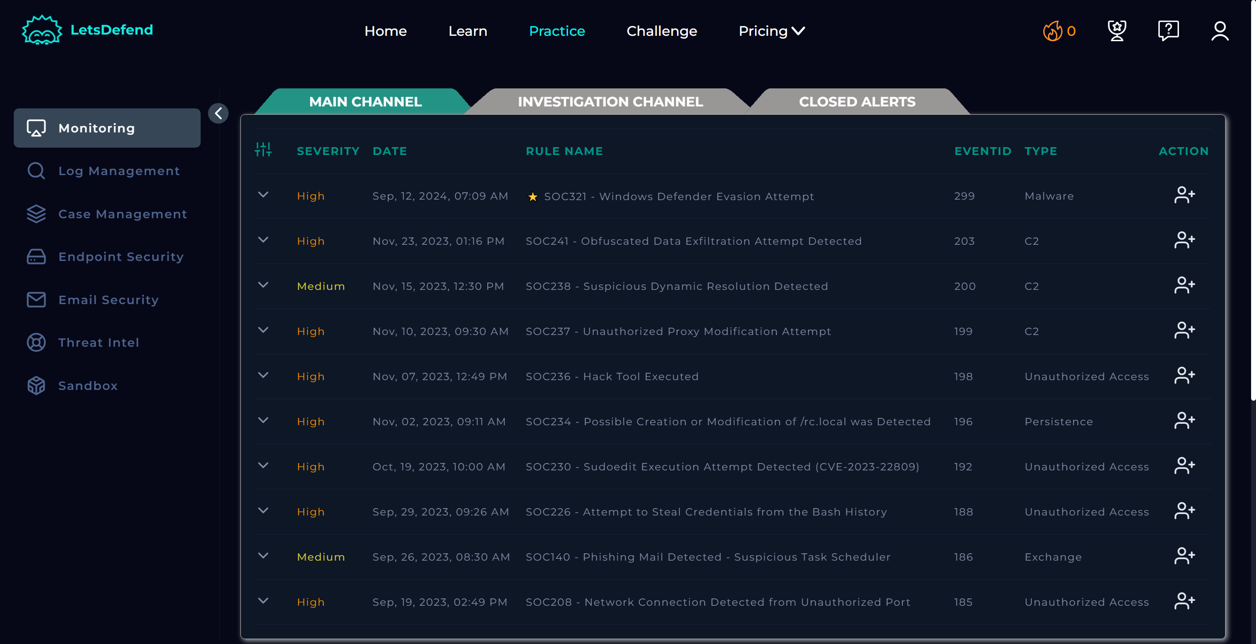Navigate to Sandbox section
The width and height of the screenshot is (1256, 644).
point(88,385)
